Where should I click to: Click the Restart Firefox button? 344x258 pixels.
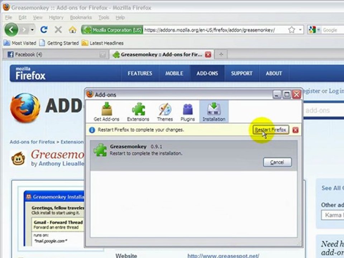pos(271,130)
